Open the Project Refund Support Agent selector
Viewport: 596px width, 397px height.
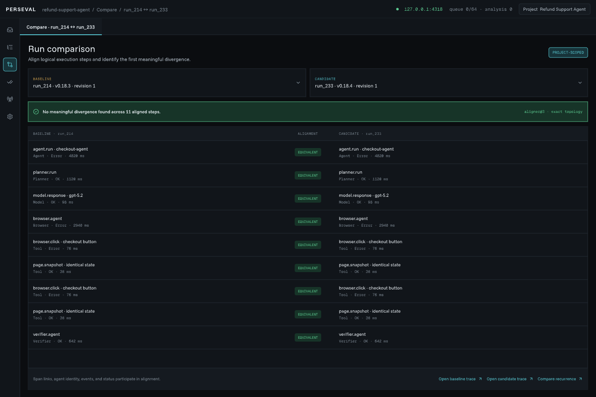click(554, 9)
